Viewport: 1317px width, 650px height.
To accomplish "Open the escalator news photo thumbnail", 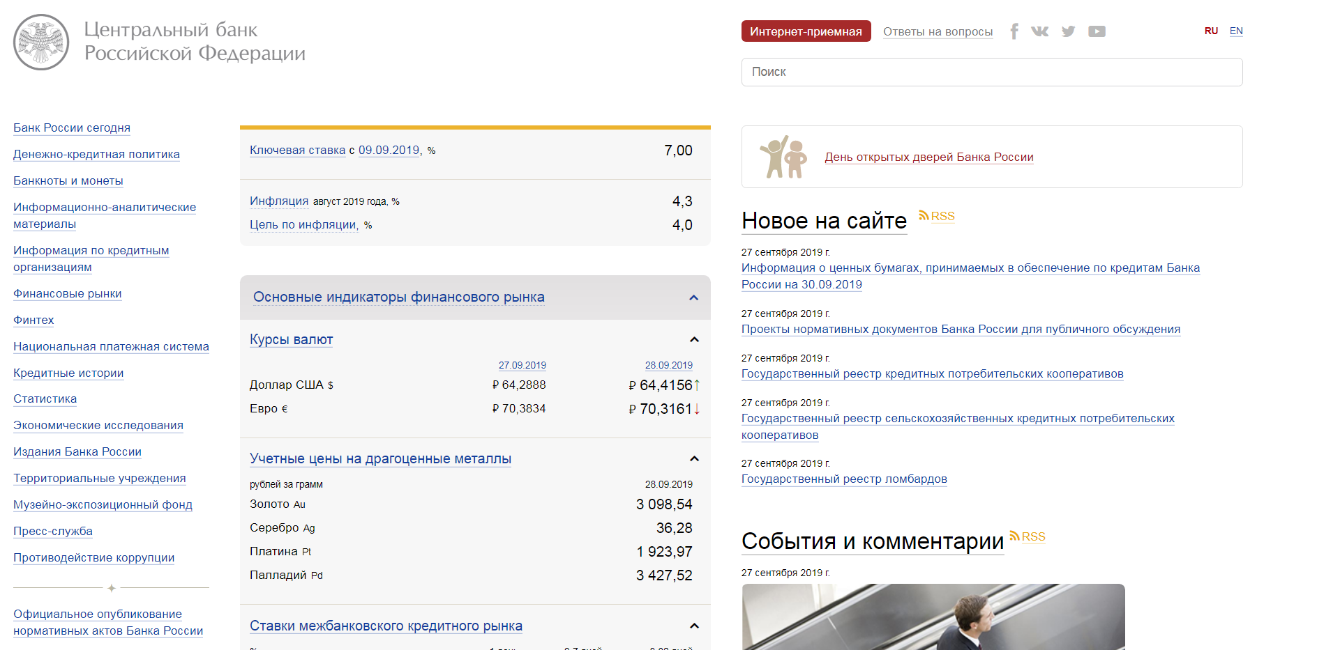I will pyautogui.click(x=933, y=617).
